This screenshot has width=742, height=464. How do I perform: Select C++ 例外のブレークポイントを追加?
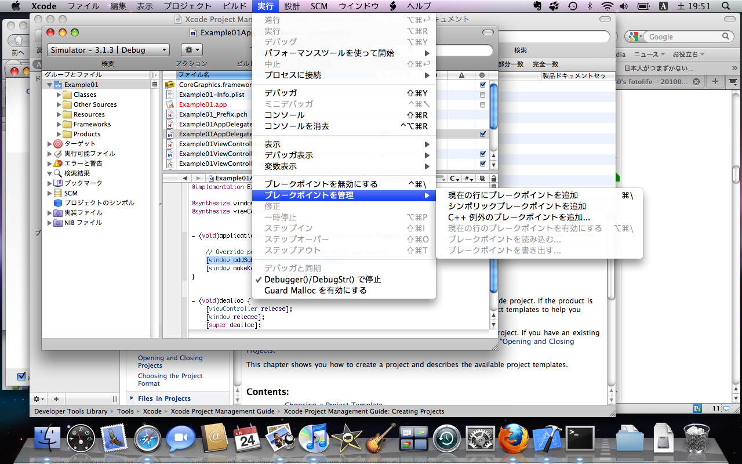[539, 217]
